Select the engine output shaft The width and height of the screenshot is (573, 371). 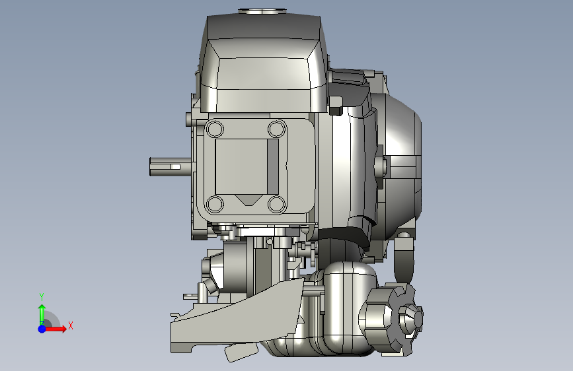171,166
